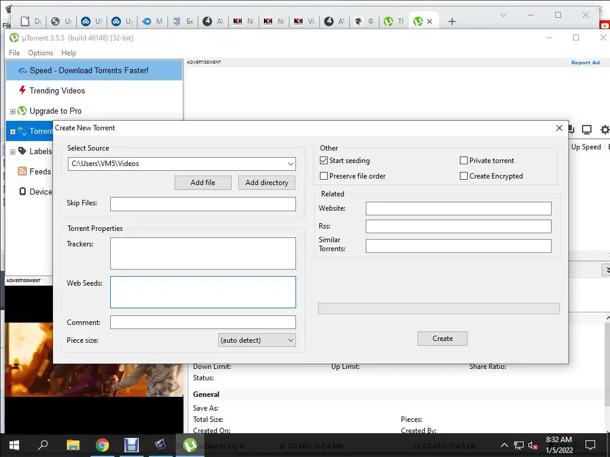Expand the Upgrade to Pro tree node
This screenshot has height=457, width=610.
[13, 111]
